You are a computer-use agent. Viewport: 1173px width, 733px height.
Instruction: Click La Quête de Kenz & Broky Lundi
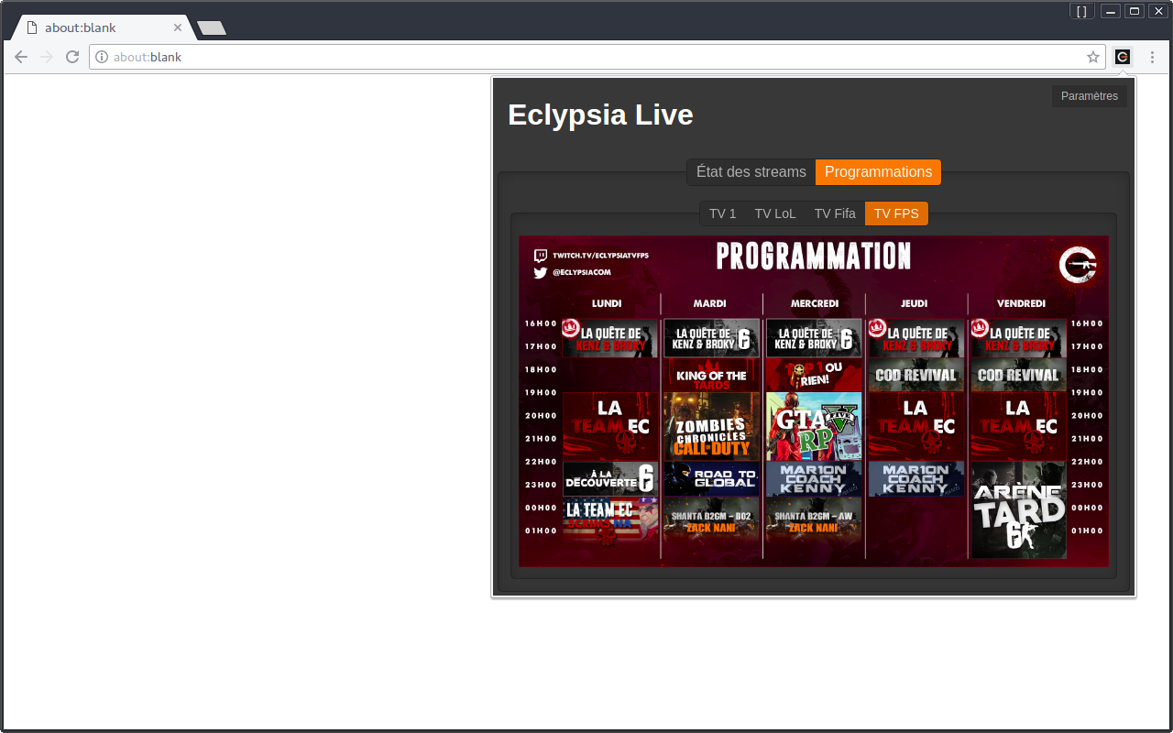point(610,338)
